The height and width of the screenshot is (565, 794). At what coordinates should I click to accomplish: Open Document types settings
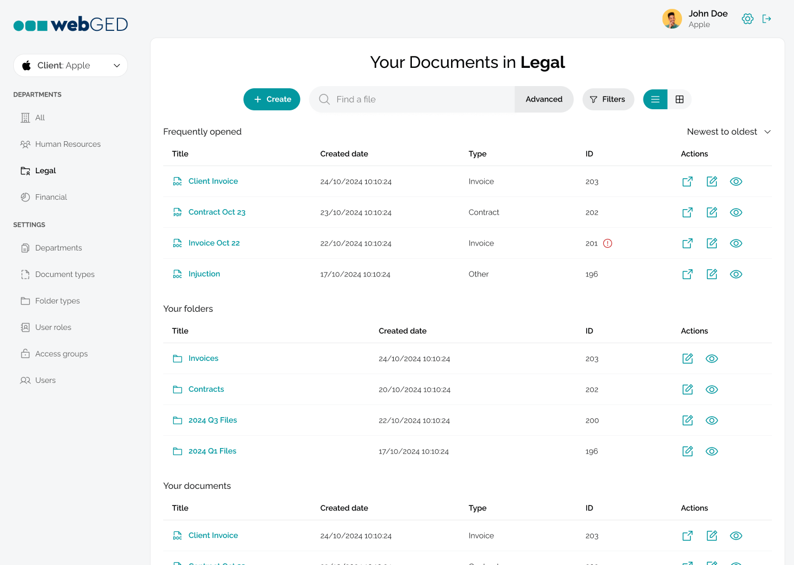coord(58,274)
